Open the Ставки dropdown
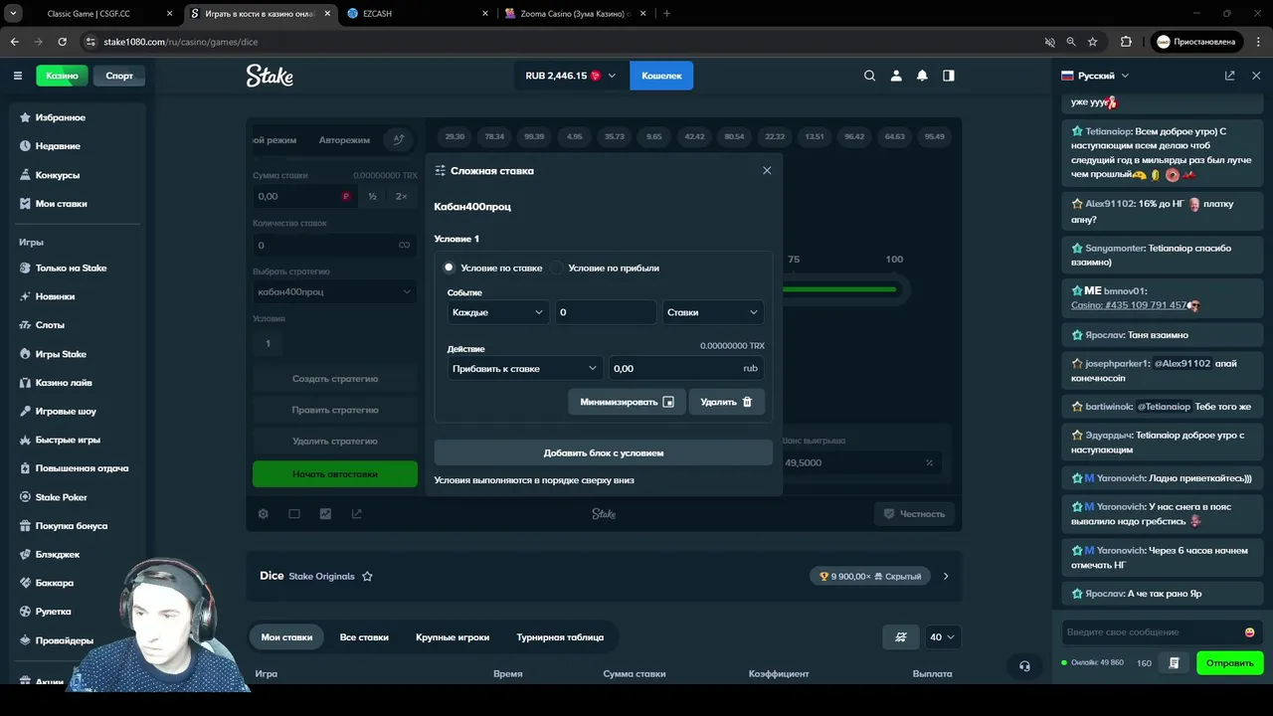 (713, 312)
